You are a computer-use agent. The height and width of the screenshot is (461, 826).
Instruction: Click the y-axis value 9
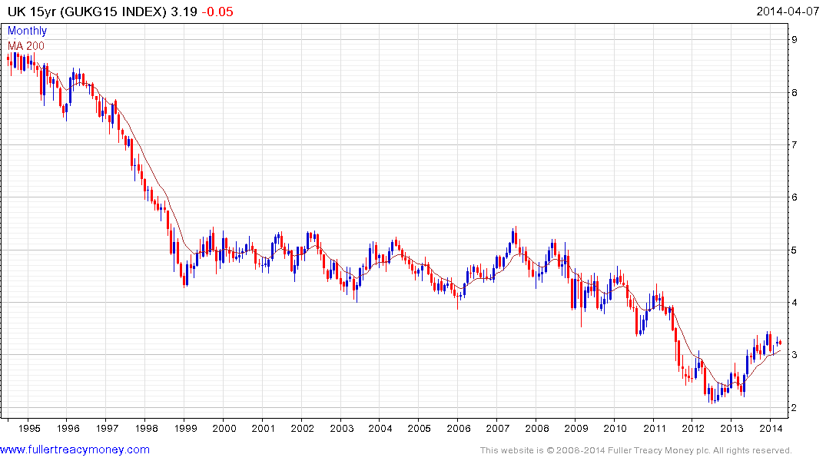(794, 39)
